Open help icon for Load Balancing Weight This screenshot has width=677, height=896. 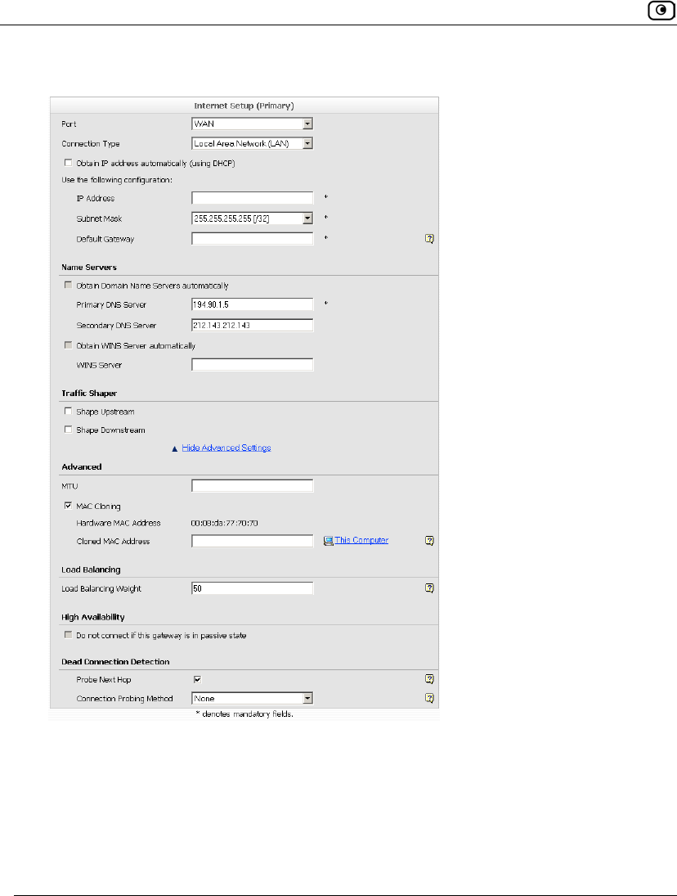click(x=429, y=588)
